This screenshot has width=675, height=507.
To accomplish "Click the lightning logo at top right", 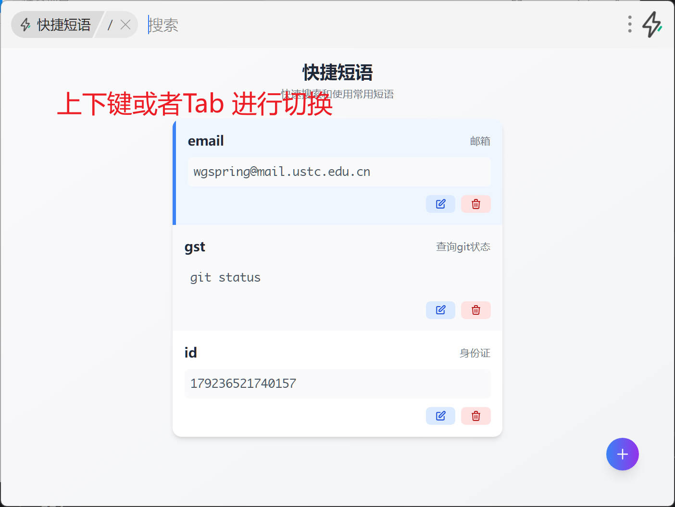I will 652,24.
